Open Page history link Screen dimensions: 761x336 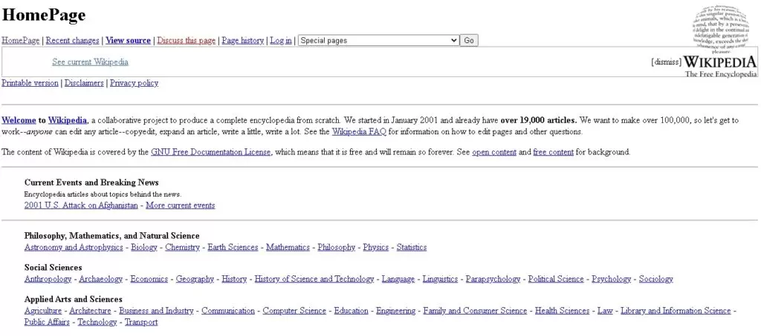click(x=242, y=40)
